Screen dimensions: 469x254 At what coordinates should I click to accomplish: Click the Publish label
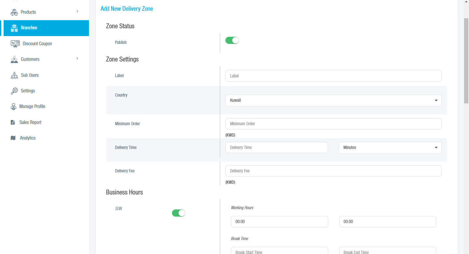point(121,42)
